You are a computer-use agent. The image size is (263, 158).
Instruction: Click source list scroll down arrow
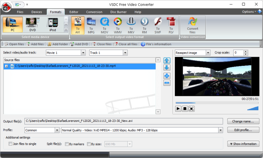click(158, 112)
